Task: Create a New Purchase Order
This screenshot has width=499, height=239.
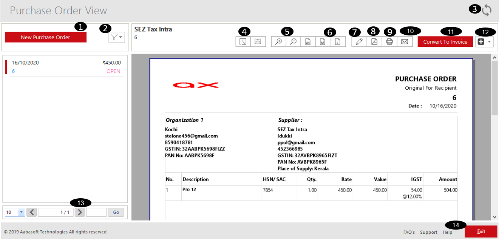Action: 45,37
